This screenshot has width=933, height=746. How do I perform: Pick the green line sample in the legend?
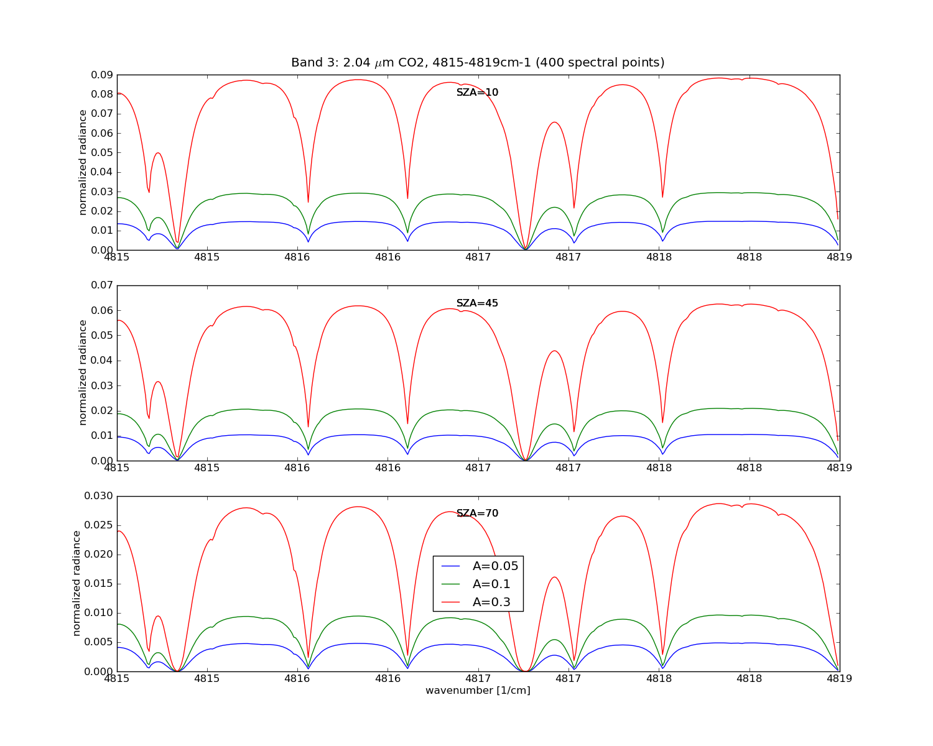(x=450, y=584)
